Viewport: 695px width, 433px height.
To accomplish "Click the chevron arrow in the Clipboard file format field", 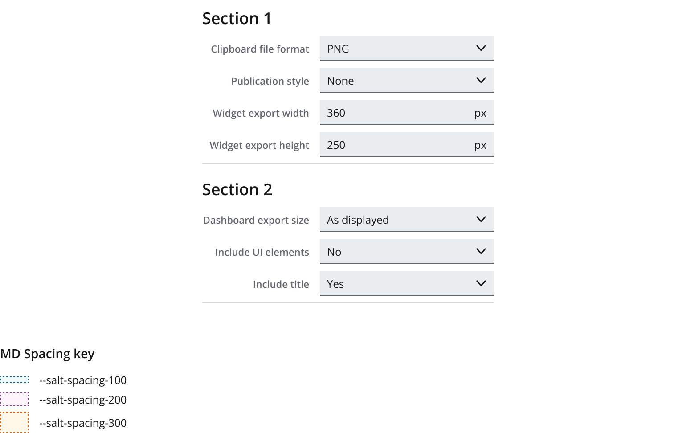I will pos(481,48).
